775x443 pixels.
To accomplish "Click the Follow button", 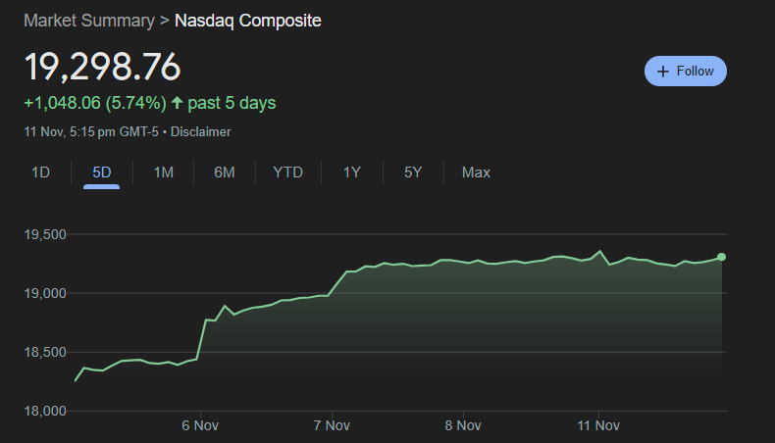I will pyautogui.click(x=685, y=72).
